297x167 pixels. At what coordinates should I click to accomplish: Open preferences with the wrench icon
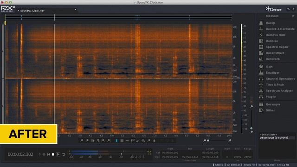pyautogui.click(x=288, y=9)
